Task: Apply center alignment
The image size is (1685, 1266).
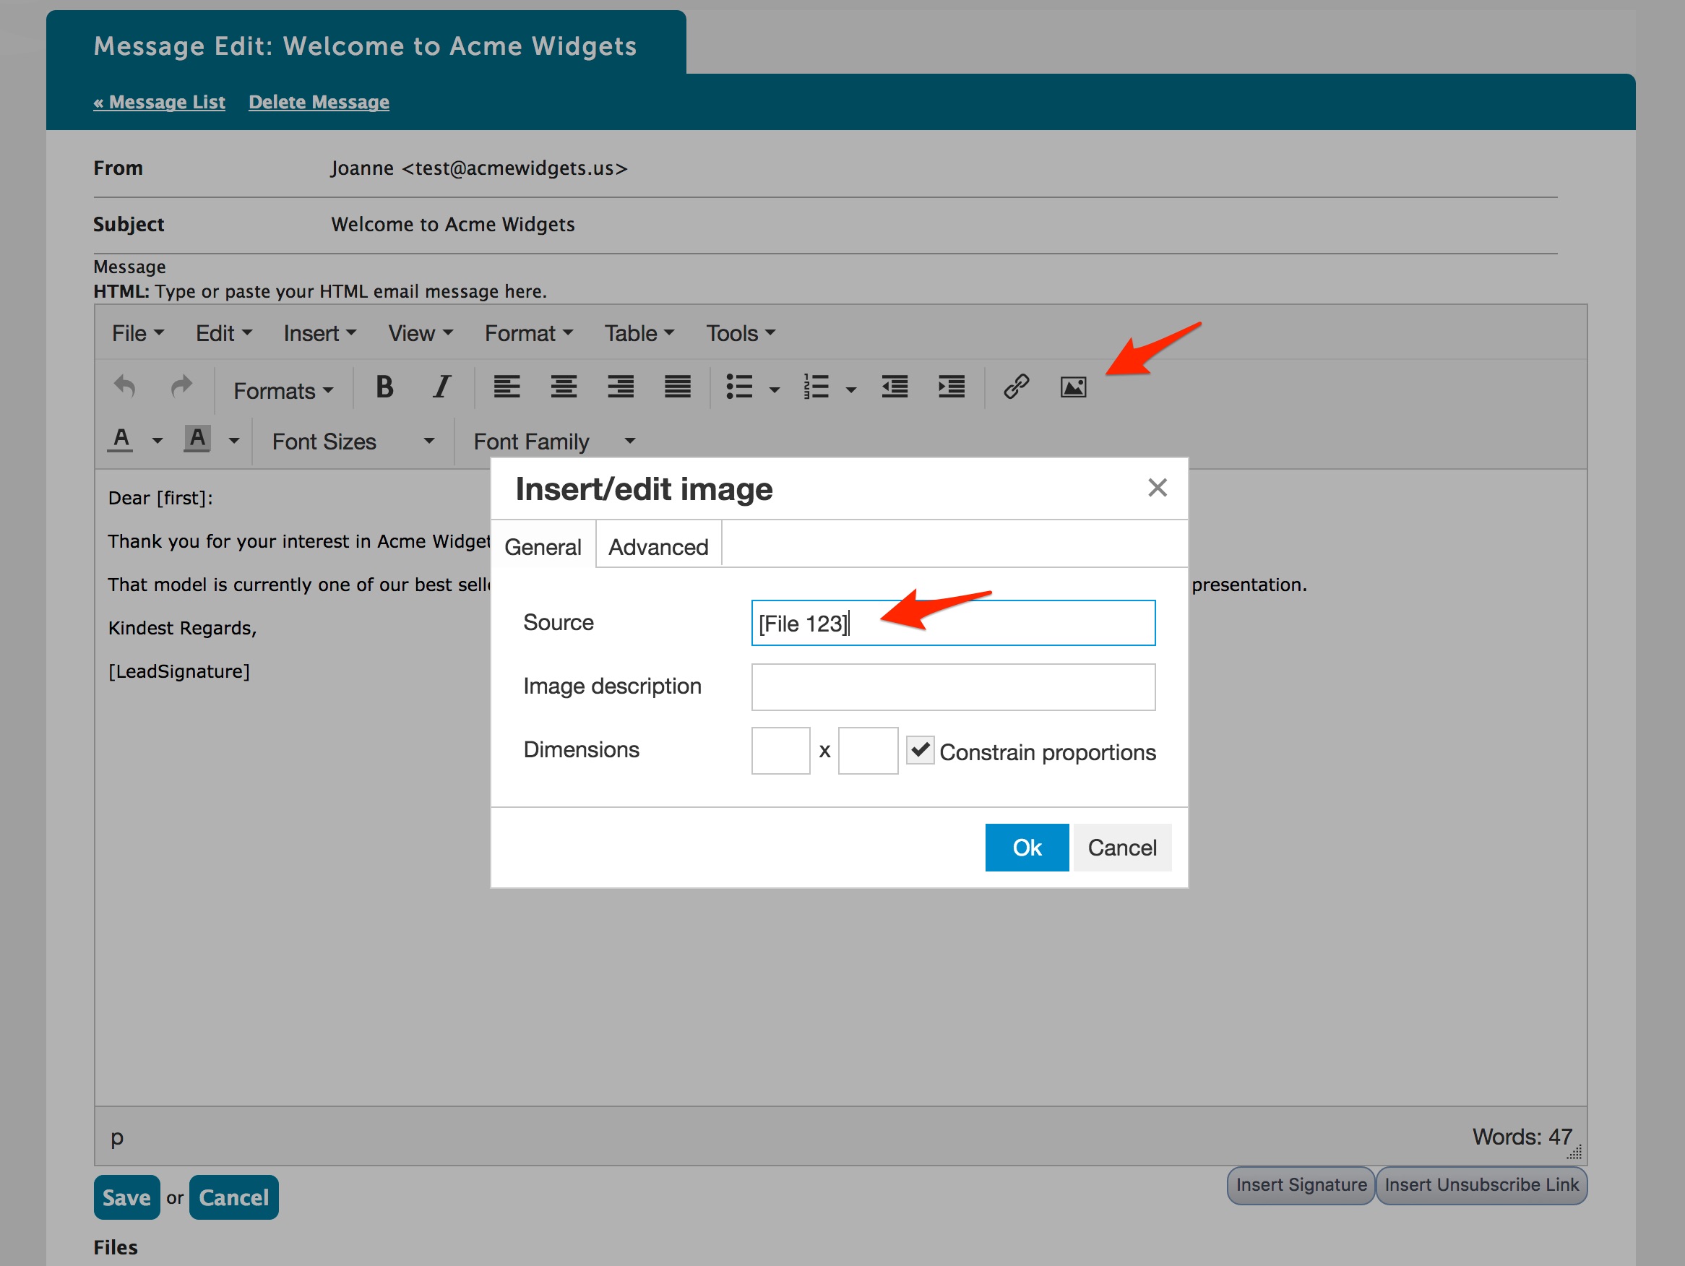Action: click(563, 387)
